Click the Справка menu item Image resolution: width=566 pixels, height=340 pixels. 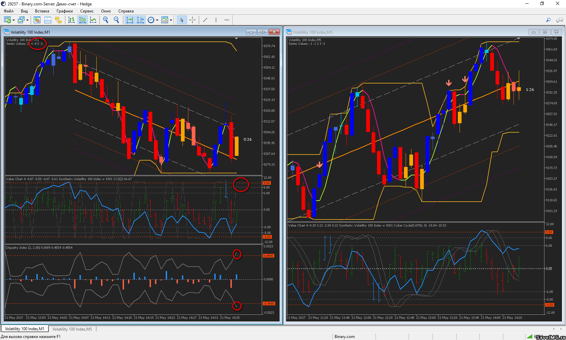[x=126, y=11]
